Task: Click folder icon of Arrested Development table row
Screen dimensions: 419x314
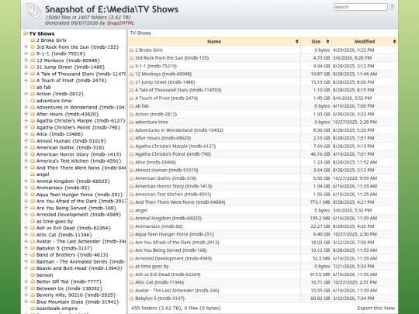Action: (131, 258)
